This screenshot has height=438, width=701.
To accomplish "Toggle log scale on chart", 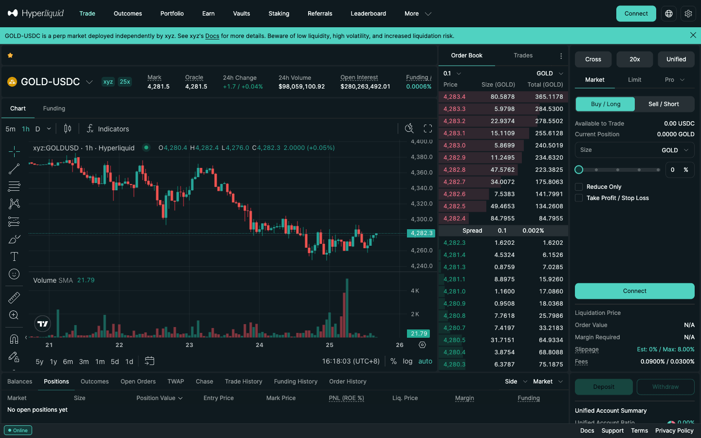I will tap(407, 361).
